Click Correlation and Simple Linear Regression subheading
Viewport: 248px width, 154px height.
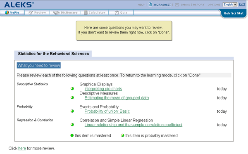pos(116,121)
